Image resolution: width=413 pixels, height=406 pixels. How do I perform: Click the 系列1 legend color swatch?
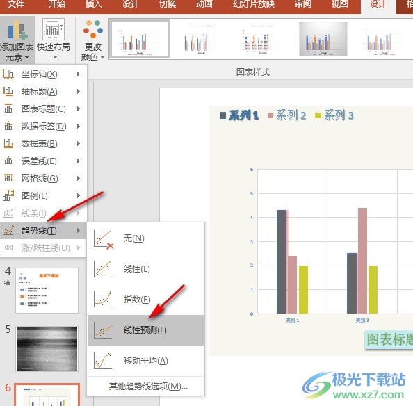pyautogui.click(x=222, y=115)
